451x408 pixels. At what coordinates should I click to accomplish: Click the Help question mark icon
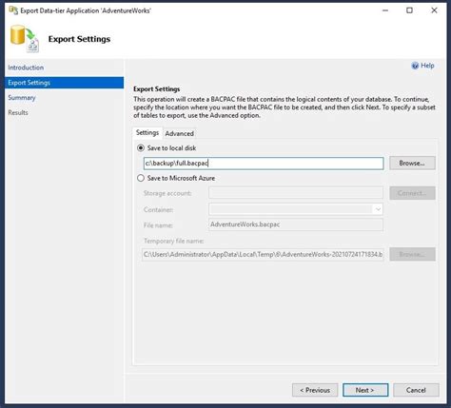(x=415, y=66)
